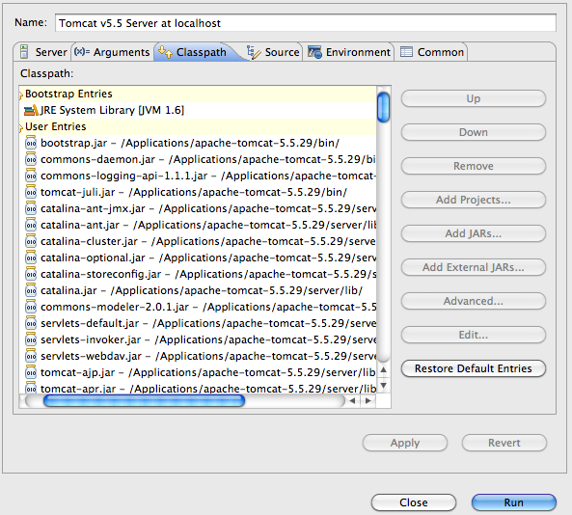This screenshot has width=572, height=515.
Task: Click Restore Default Entries
Action: (x=474, y=368)
